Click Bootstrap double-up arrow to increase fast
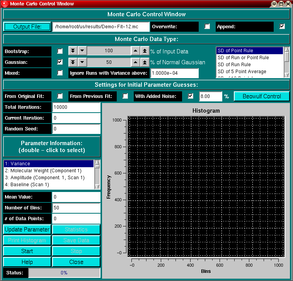The height and width of the screenshot is (281, 293). (144, 51)
